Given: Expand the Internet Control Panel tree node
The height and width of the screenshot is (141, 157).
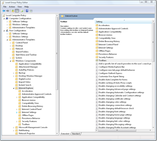Looking at the screenshot, I should pyautogui.click(x=17, y=109).
